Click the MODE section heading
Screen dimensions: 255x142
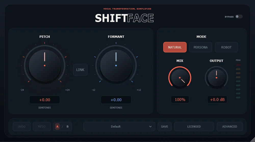201,37
